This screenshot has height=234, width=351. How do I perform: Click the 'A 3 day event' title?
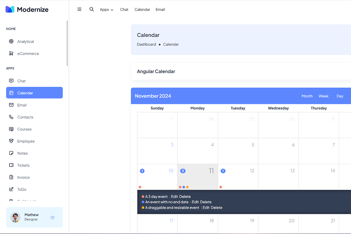pos(156,197)
